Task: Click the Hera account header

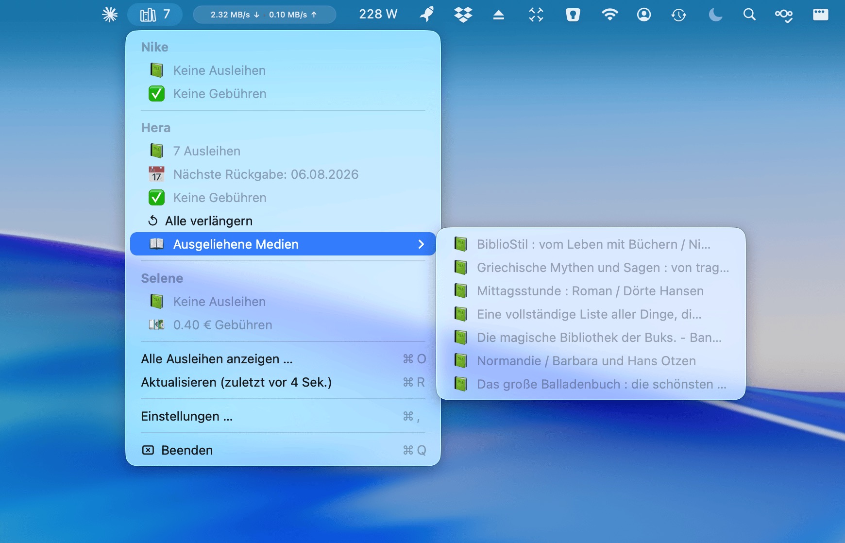Action: [x=155, y=128]
